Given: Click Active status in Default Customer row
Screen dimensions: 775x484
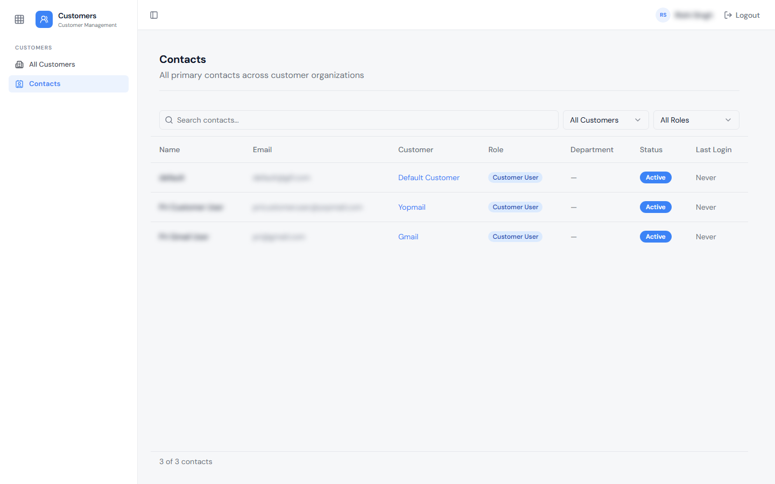Looking at the screenshot, I should tap(656, 177).
